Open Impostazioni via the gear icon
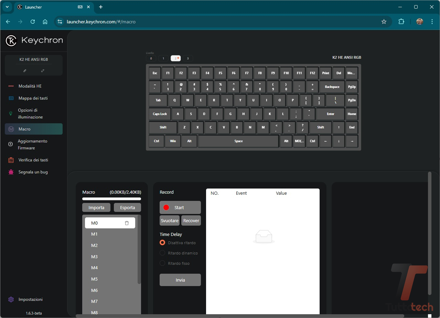The height and width of the screenshot is (318, 440). pos(11,299)
